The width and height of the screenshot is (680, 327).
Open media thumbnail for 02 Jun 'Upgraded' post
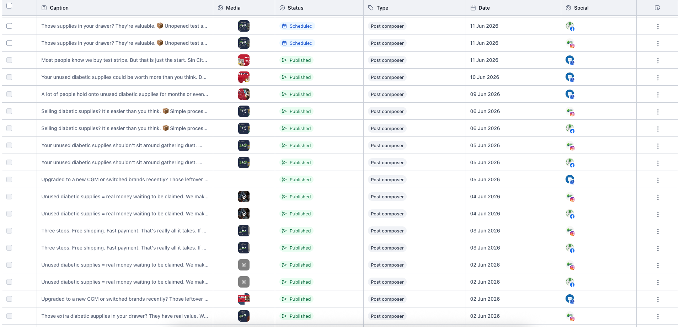(x=244, y=299)
